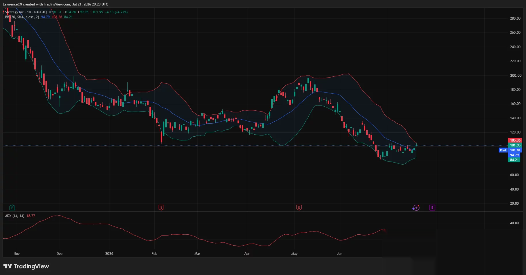Click the blue Post market label
Image resolution: width=526 pixels, height=275 pixels.
503,150
